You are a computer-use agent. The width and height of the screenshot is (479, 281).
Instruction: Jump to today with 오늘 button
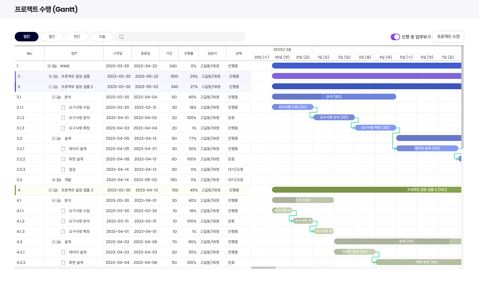(102, 37)
